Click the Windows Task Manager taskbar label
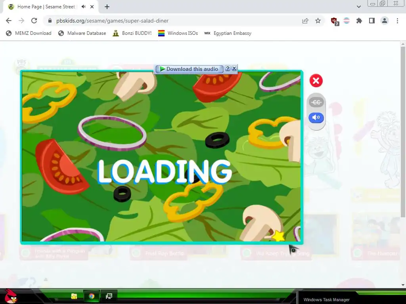The width and height of the screenshot is (406, 304). tap(327, 300)
